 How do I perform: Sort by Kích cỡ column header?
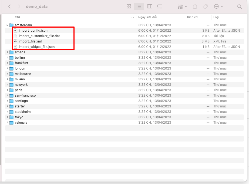coord(192,17)
